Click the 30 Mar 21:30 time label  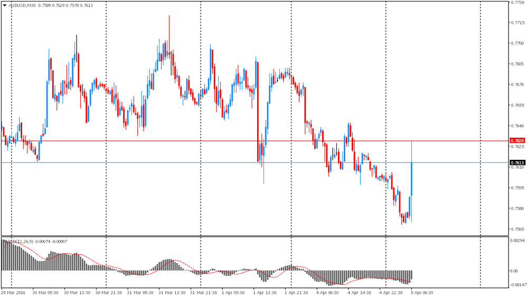(x=108, y=293)
